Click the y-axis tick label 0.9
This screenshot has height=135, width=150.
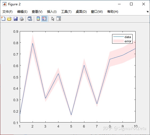16,31
